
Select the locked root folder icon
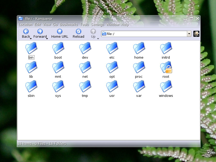point(166,67)
